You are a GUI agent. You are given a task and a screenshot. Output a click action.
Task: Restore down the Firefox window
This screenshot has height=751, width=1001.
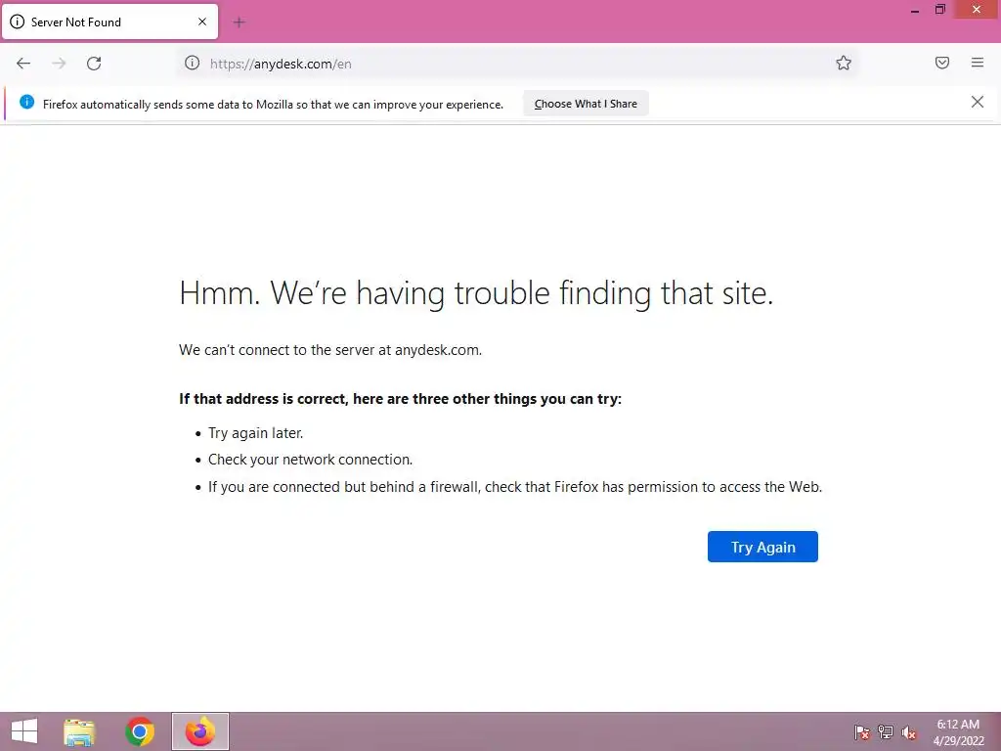939,10
